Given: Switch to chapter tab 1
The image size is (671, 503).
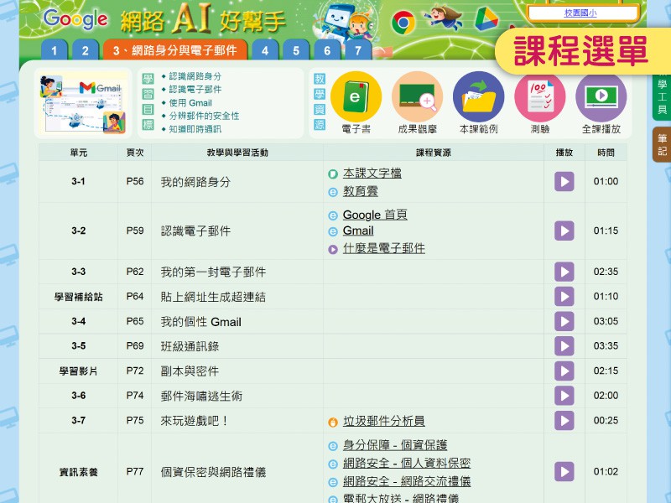Looking at the screenshot, I should click(x=54, y=50).
